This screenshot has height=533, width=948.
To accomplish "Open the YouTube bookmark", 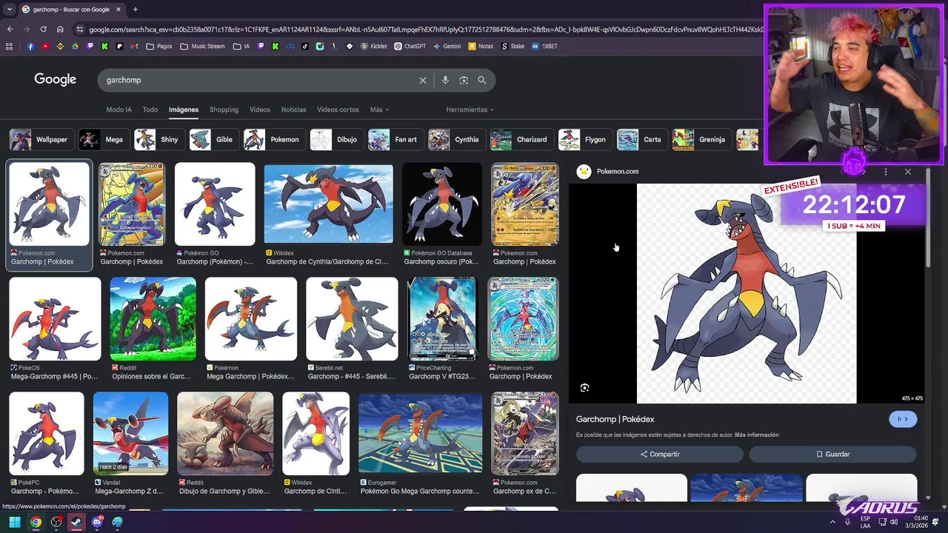I will click(x=46, y=46).
